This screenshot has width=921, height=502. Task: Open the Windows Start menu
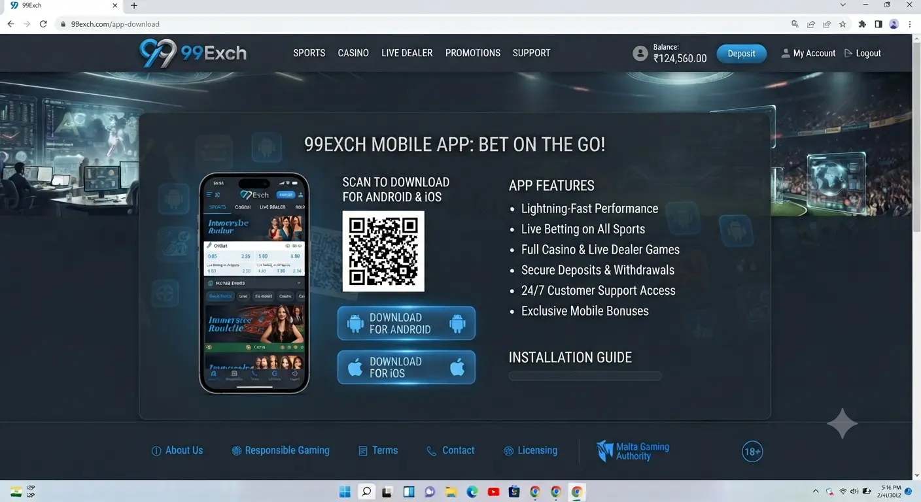(345, 492)
